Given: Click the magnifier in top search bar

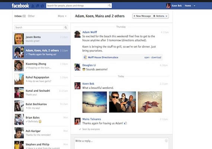Looking at the screenshot, I should coord(109,6).
